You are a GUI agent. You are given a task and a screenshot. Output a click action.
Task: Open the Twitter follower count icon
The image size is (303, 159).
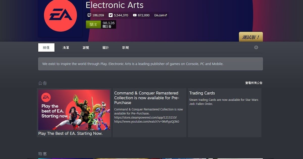pos(111,15)
